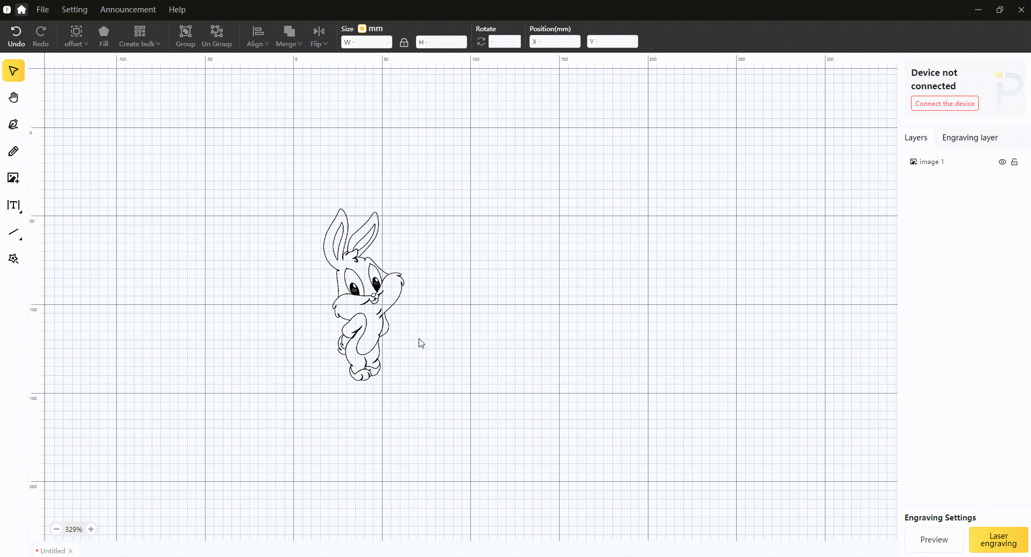Open the Announcement menu
Image resolution: width=1031 pixels, height=557 pixels.
click(128, 9)
